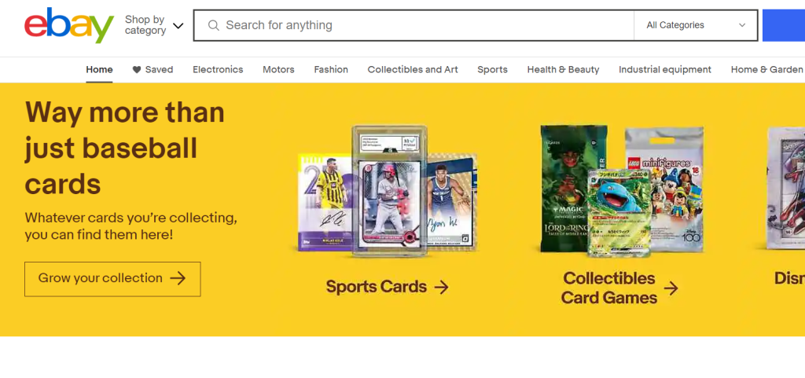Click the Grow your collection button
The height and width of the screenshot is (378, 805).
click(x=112, y=279)
